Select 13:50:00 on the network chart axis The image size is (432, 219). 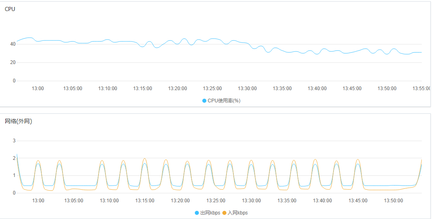click(394, 201)
